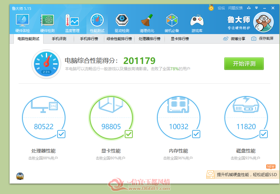The image size is (280, 194).
Task: Open 清理优化 broom cleanup icon
Action: click(147, 20)
